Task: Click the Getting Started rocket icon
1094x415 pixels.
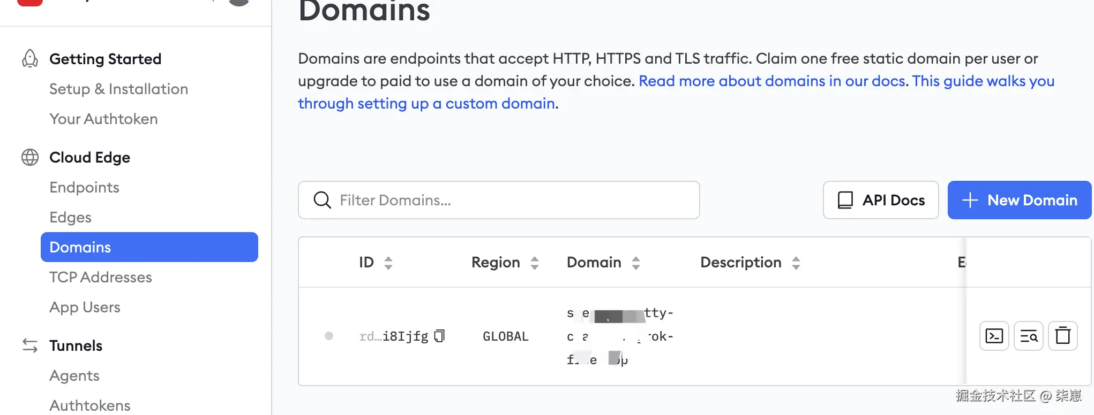Action: (x=30, y=59)
